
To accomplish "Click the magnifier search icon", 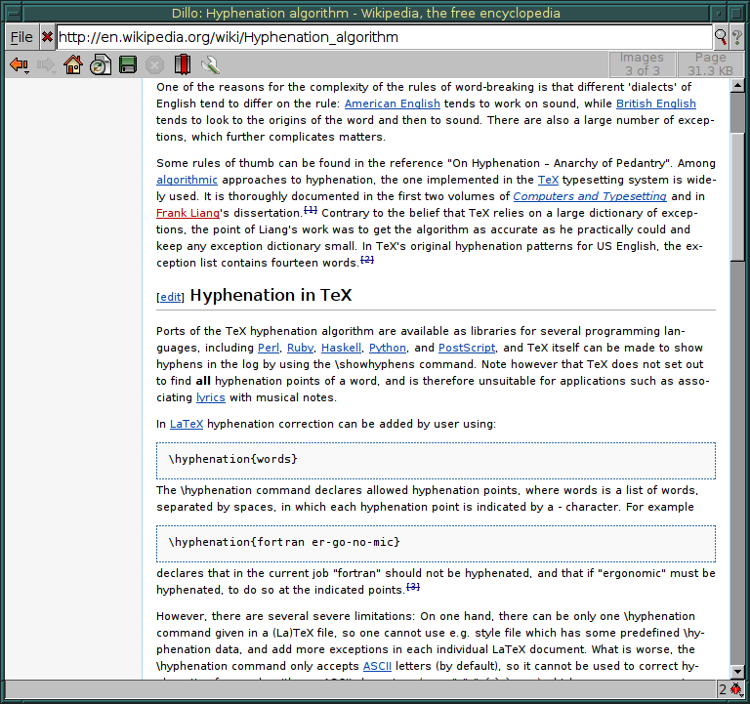I will 721,37.
